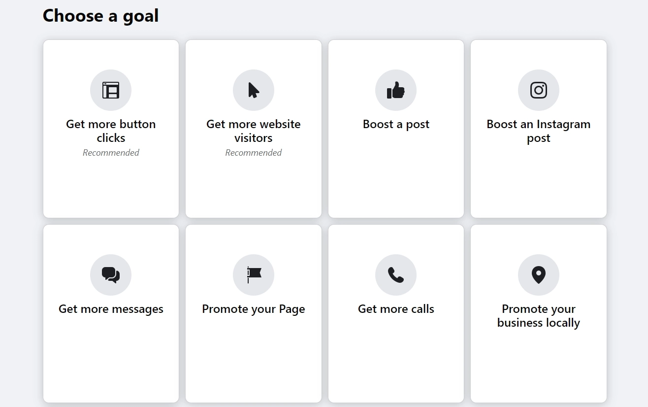The image size is (648, 407).
Task: Choose the "Get more website visitors" label
Action: [x=254, y=131]
